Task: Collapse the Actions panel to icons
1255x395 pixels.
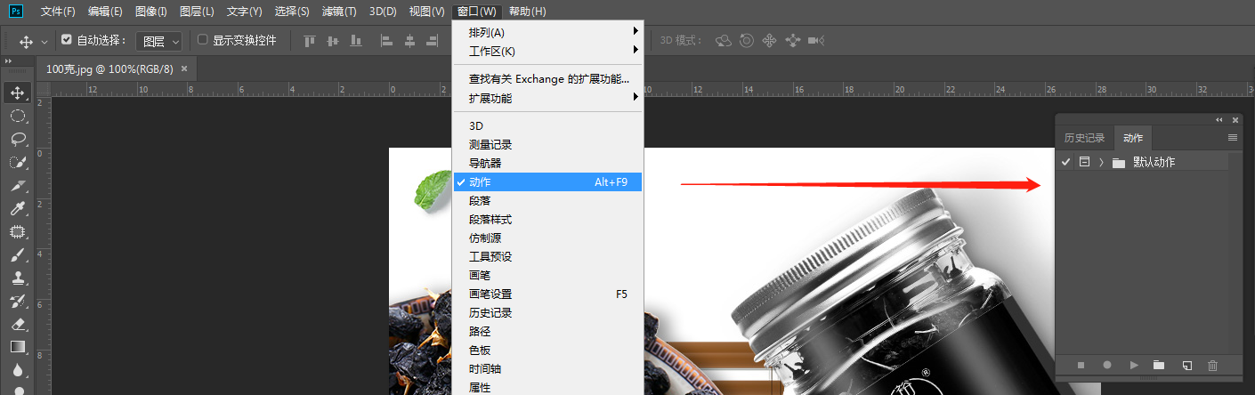Action: pos(1219,119)
